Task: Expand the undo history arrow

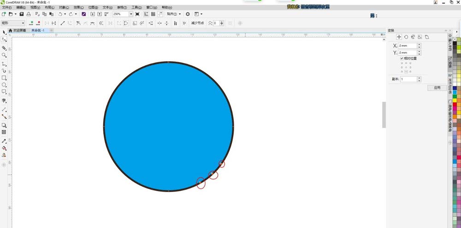Action: click(65, 14)
